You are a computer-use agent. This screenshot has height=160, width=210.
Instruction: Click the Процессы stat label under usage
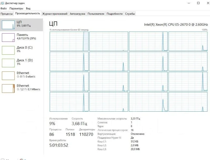[x=55, y=129]
